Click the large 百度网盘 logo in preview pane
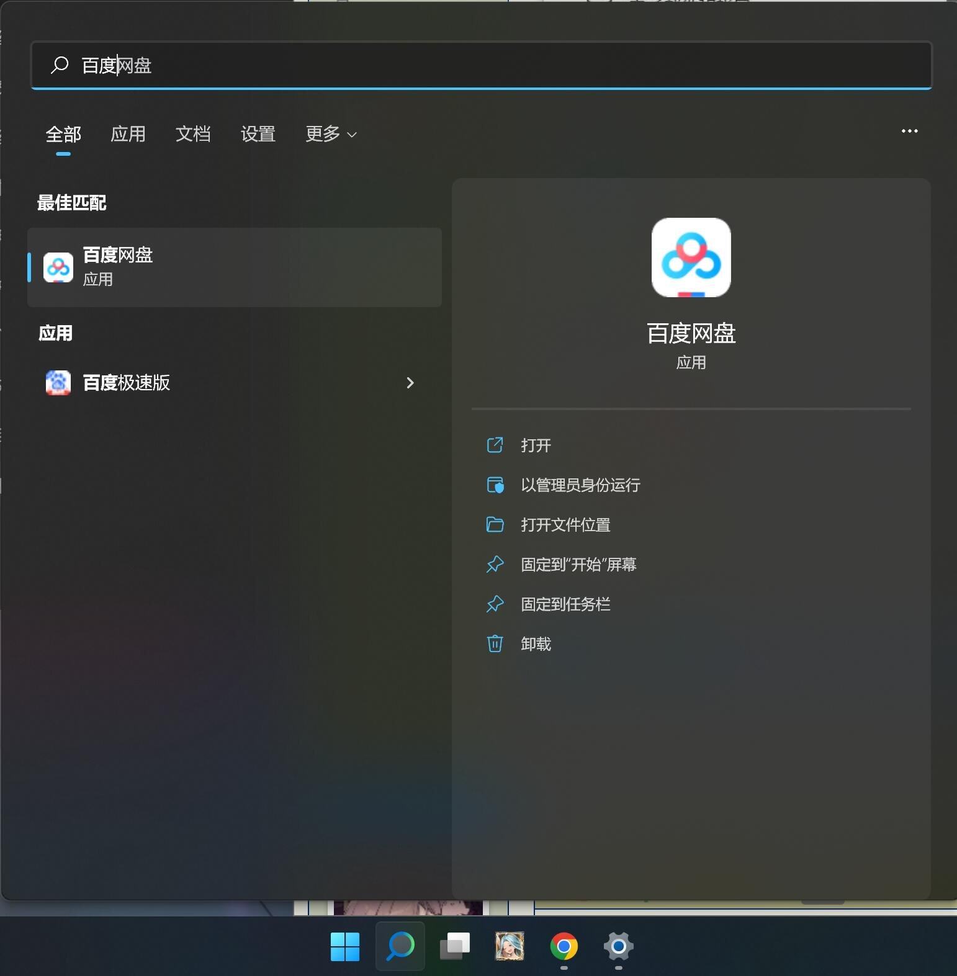The image size is (957, 976). click(691, 257)
